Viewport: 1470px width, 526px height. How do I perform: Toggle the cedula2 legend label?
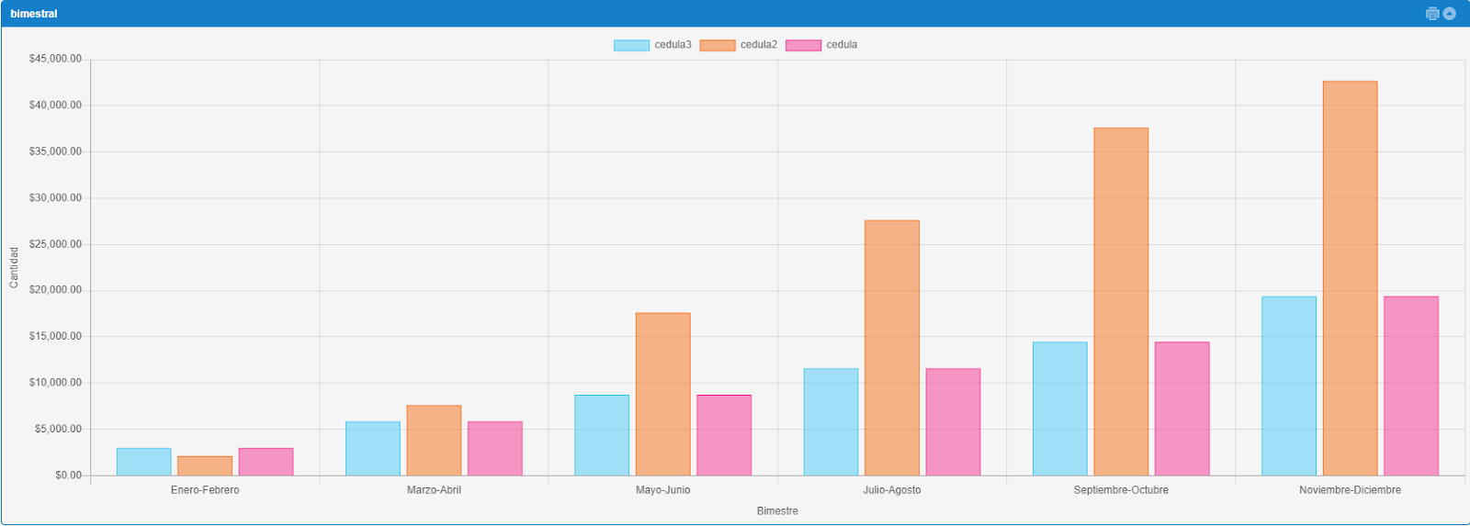click(x=758, y=45)
